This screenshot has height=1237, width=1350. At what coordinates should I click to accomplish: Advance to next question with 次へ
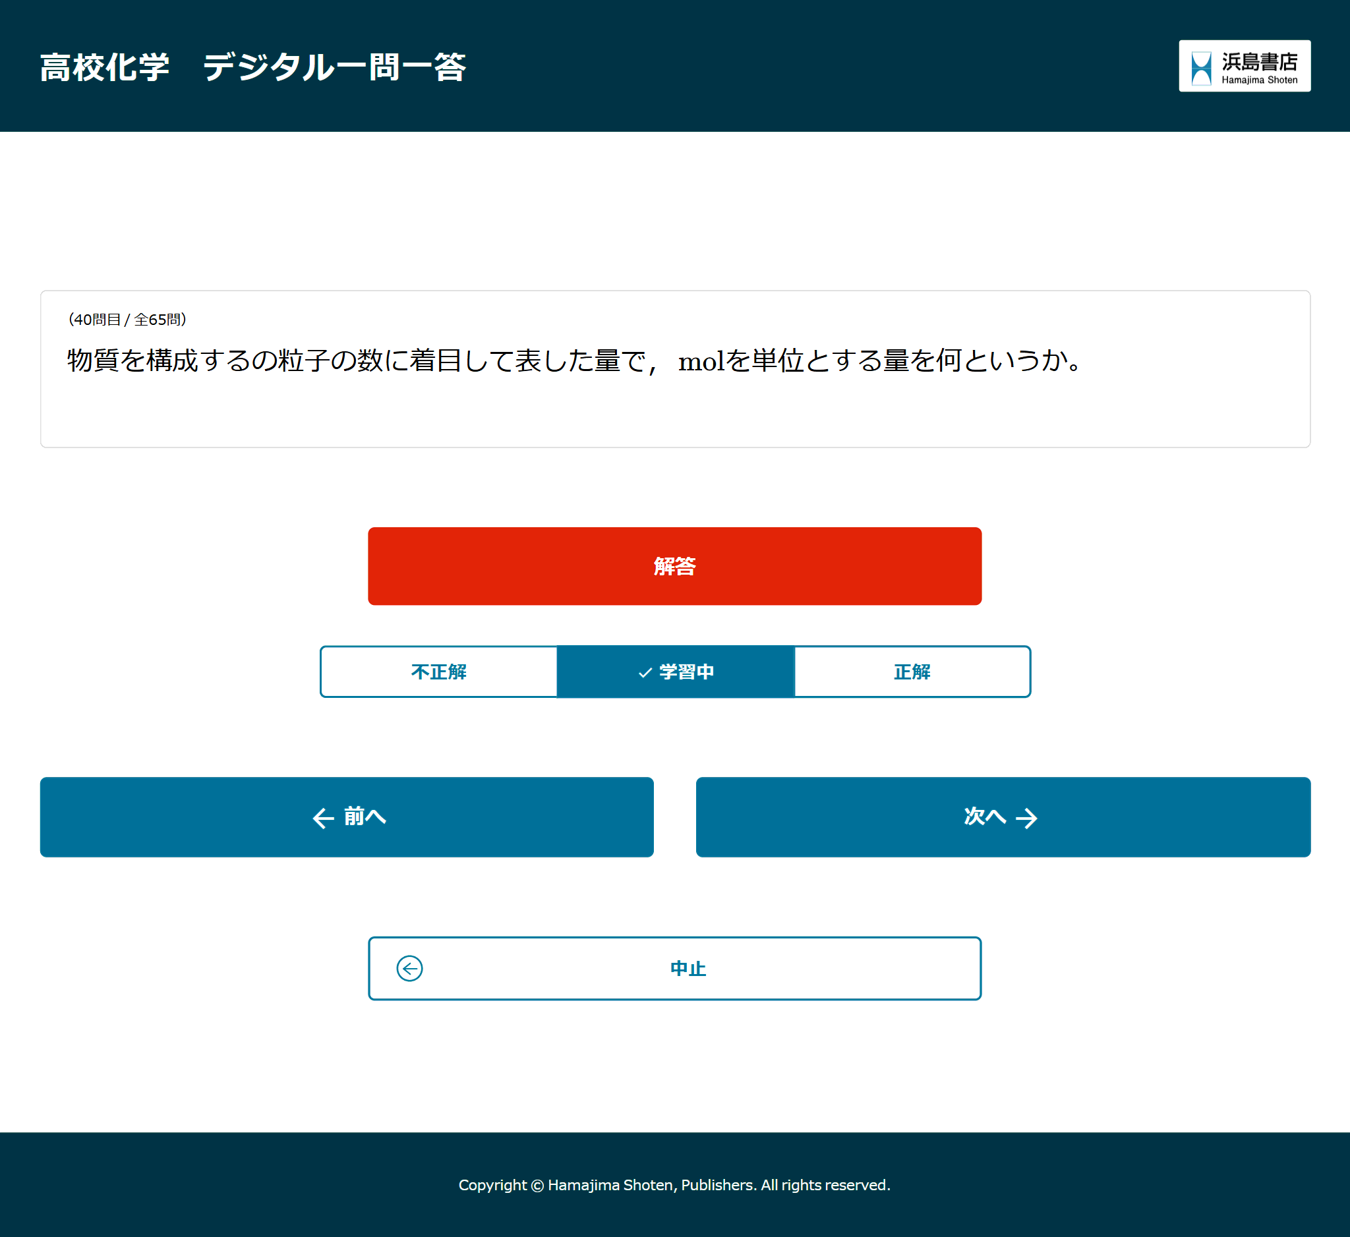(1003, 818)
